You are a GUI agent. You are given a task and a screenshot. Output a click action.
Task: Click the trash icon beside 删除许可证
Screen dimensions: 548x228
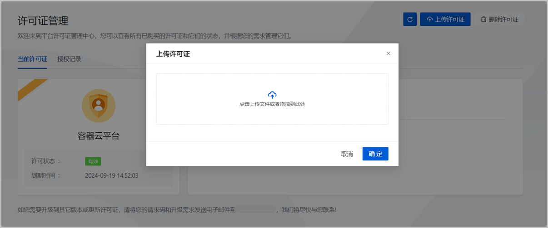coord(483,19)
